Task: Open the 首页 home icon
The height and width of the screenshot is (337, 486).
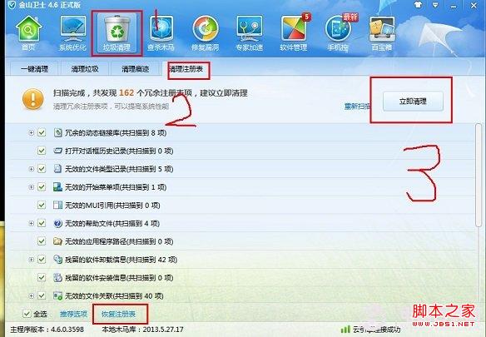Action: pyautogui.click(x=28, y=33)
